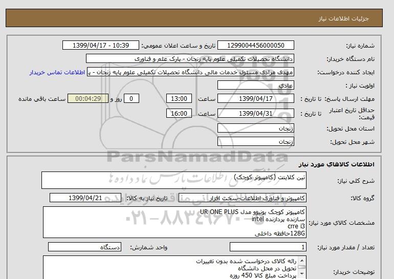Select the توضیحات خریدار text area
The image size is (394, 279).
(174, 267)
